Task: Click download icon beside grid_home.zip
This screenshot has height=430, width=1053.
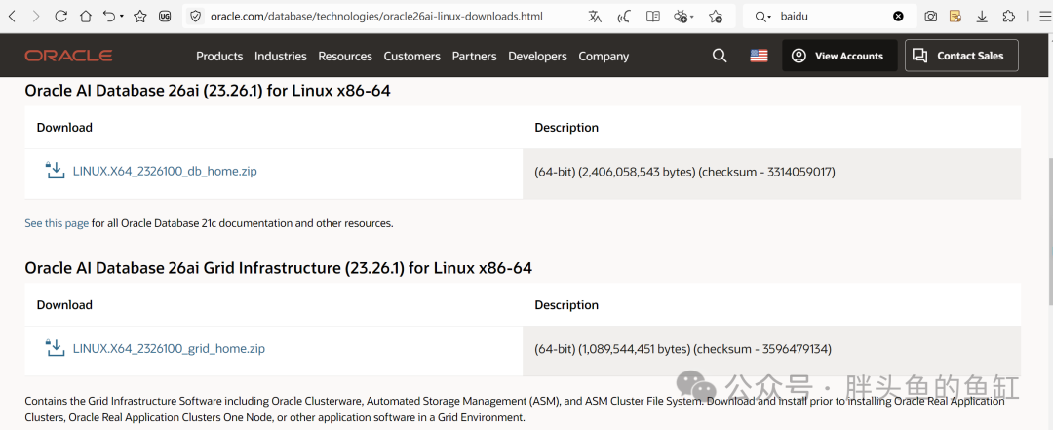Action: coord(55,348)
